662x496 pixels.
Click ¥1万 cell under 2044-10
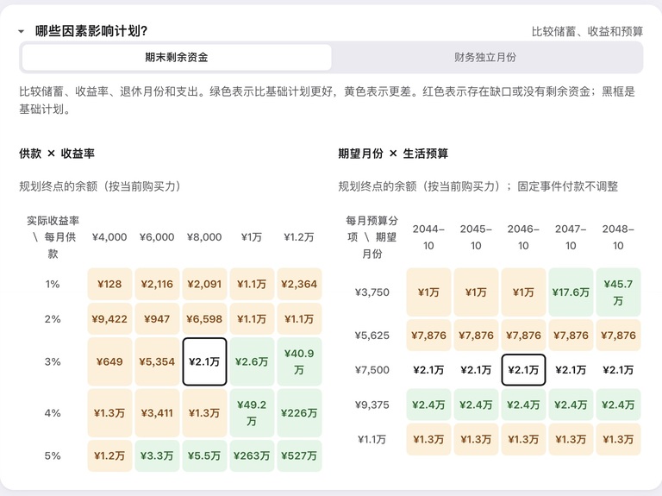428,292
